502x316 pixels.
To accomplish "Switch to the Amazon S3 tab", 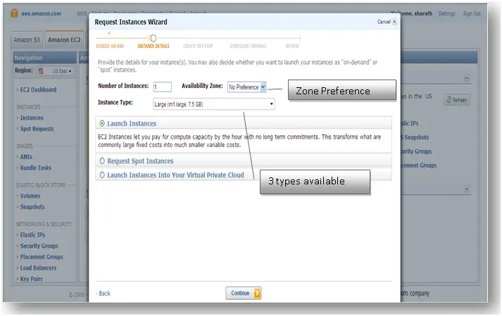I will [27, 40].
